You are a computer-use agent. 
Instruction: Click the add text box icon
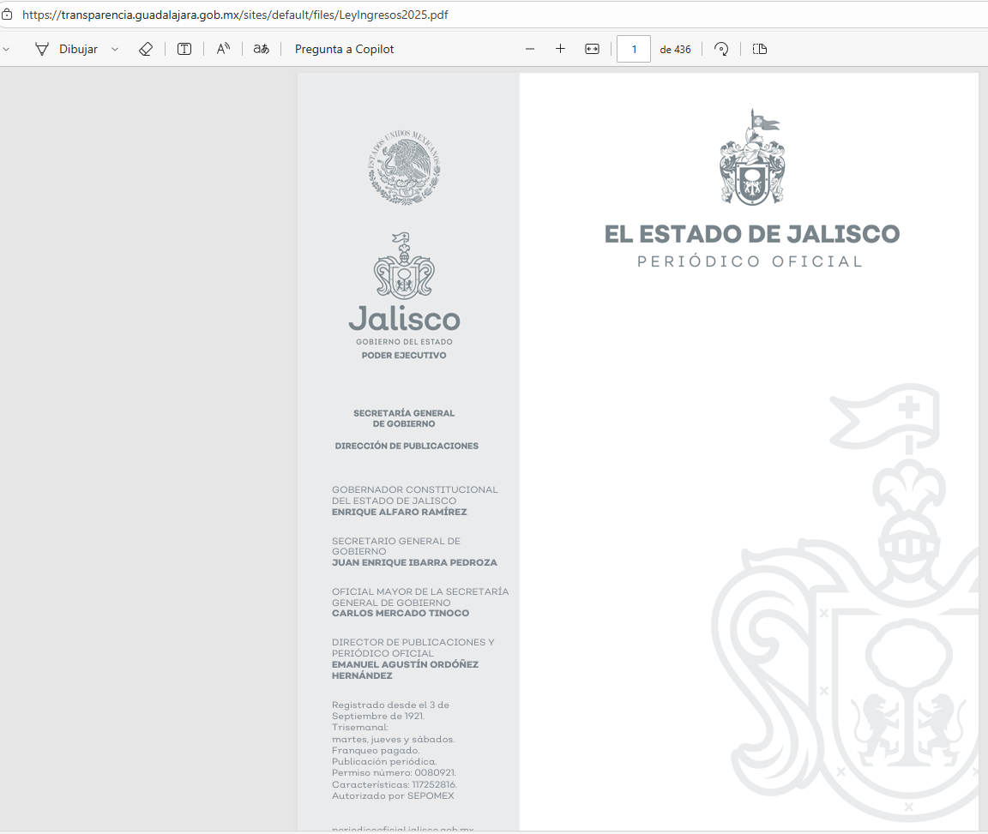184,49
